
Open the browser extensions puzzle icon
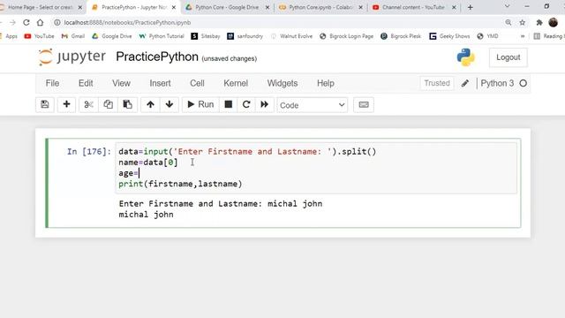coord(539,22)
